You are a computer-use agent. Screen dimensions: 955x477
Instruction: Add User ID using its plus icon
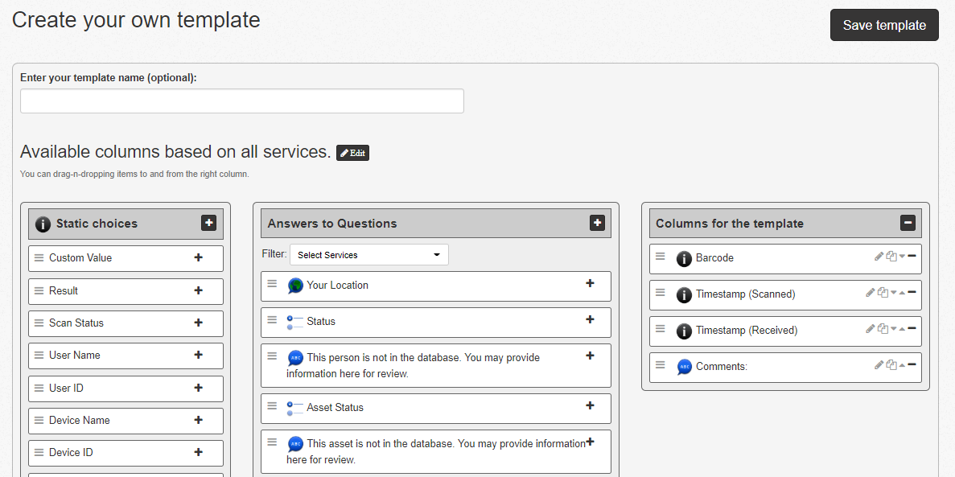tap(198, 388)
